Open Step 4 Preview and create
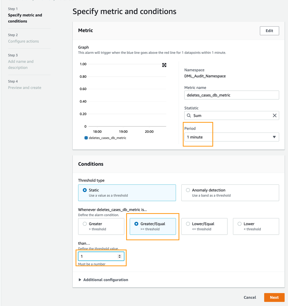The width and height of the screenshot is (288, 306). pyautogui.click(x=25, y=88)
